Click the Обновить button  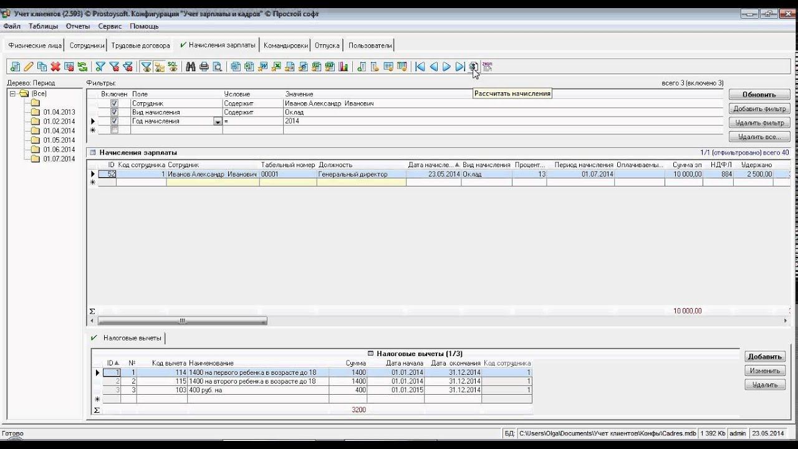point(759,95)
